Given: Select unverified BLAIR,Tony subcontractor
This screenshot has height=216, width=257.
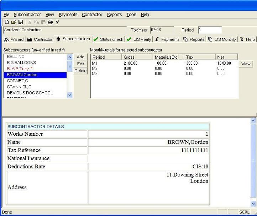Looking at the screenshot, I should pyautogui.click(x=35, y=69).
